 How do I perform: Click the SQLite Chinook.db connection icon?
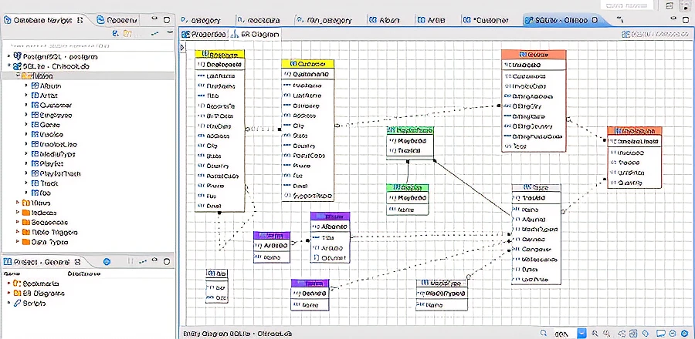click(x=18, y=66)
